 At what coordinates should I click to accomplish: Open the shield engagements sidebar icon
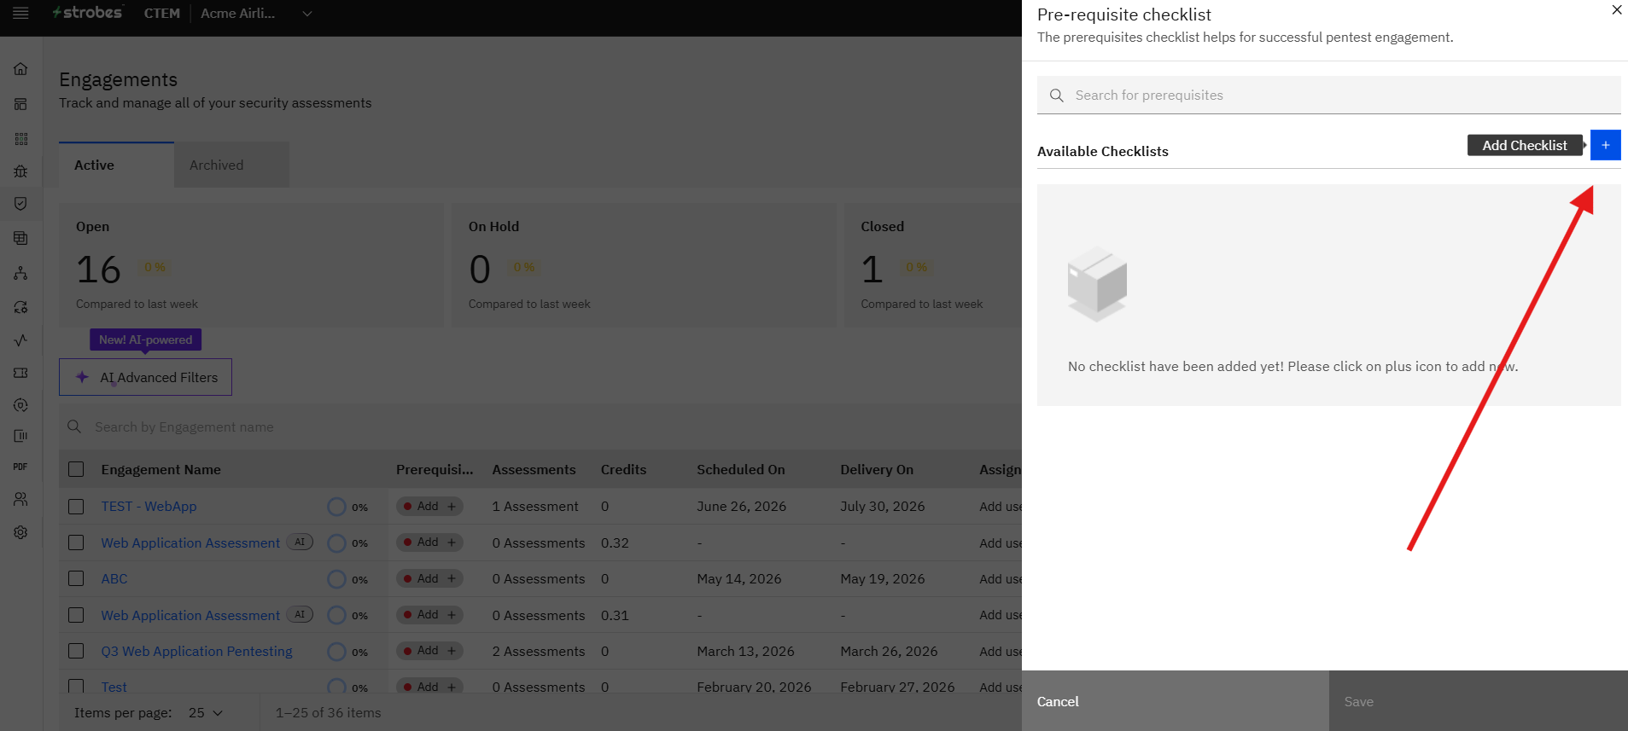coord(20,204)
